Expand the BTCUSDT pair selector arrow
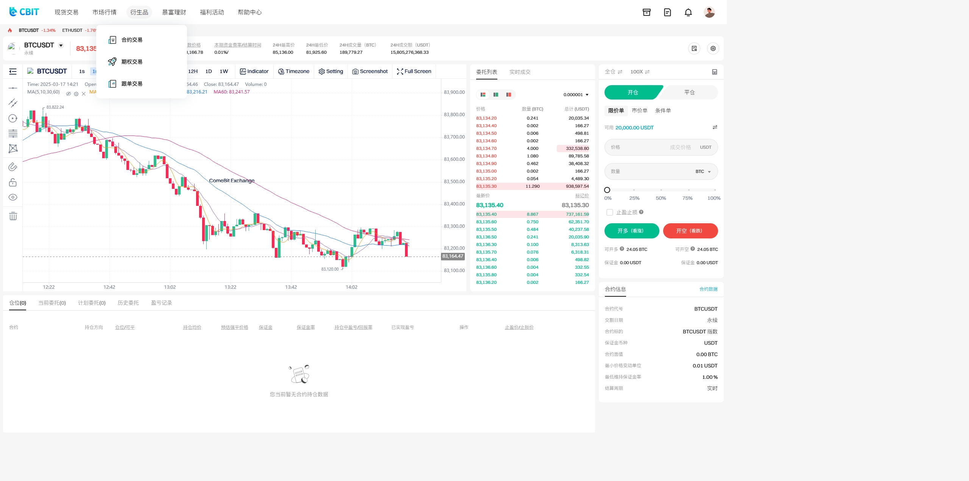The width and height of the screenshot is (969, 481). pos(61,45)
